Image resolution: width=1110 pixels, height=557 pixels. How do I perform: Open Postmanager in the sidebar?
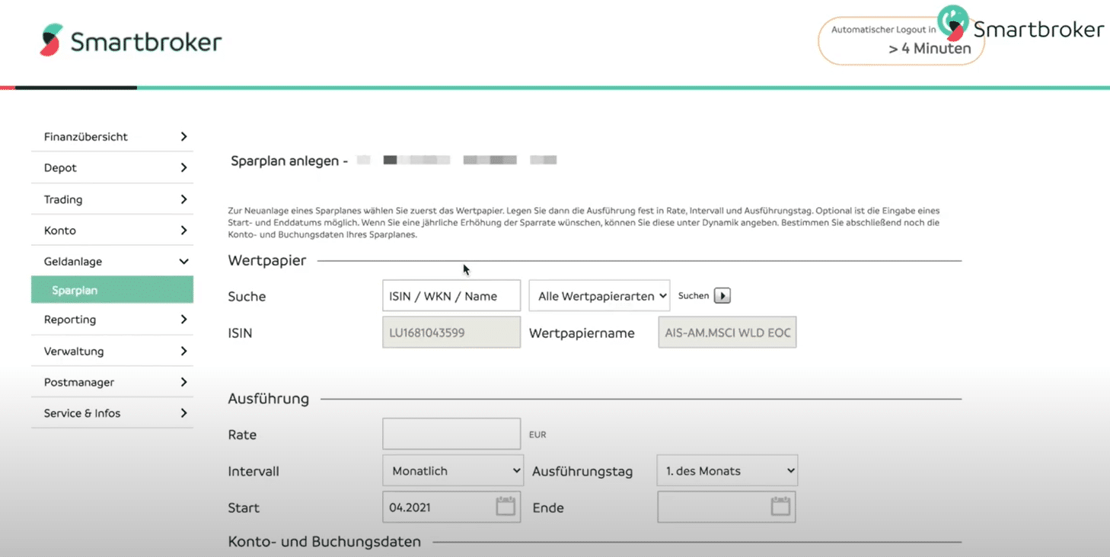pos(79,382)
